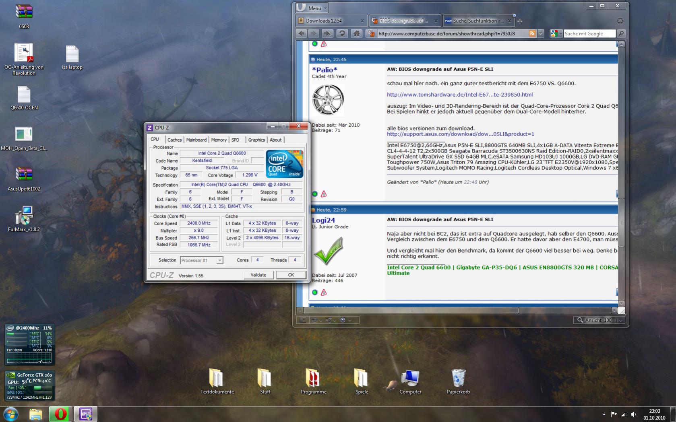676x422 pixels.
Task: Add a new tab in Opera
Action: coord(520,21)
